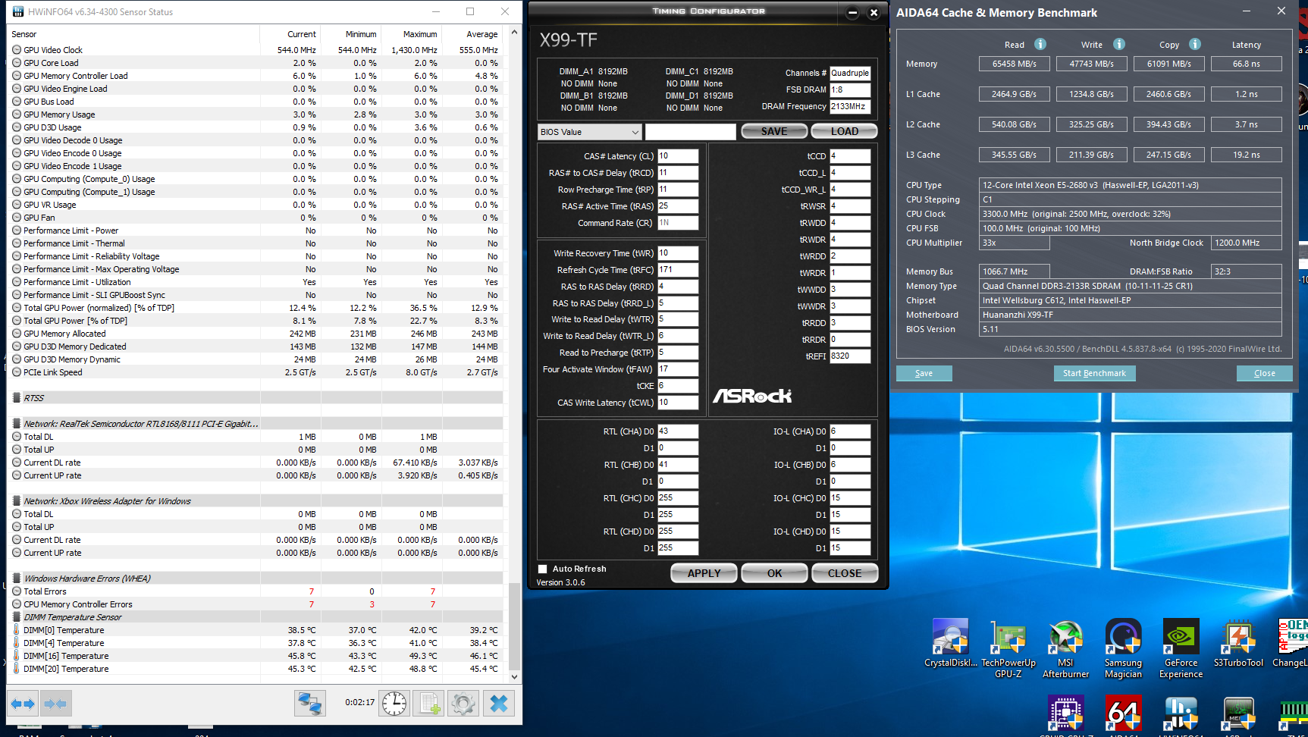The image size is (1308, 737).
Task: Open CrystalDiskInfo desktop shortcut
Action: (x=951, y=643)
